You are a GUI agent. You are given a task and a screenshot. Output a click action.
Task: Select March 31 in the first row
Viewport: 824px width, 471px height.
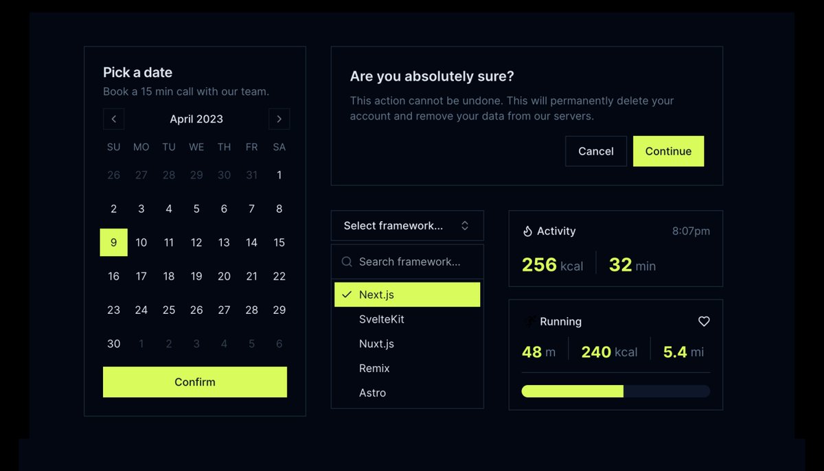click(x=251, y=175)
